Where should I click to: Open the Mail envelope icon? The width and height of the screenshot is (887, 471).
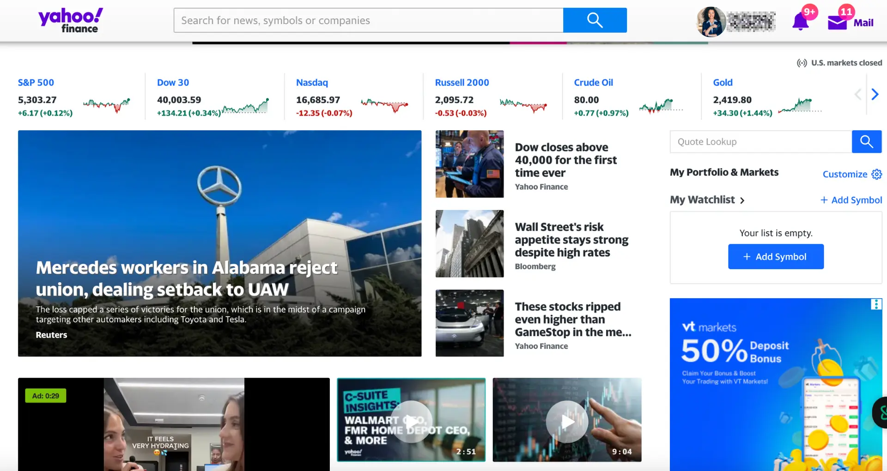(837, 22)
